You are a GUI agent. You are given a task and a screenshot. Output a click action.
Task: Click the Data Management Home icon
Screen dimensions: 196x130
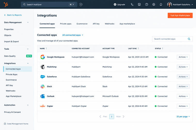[x=5, y=124]
